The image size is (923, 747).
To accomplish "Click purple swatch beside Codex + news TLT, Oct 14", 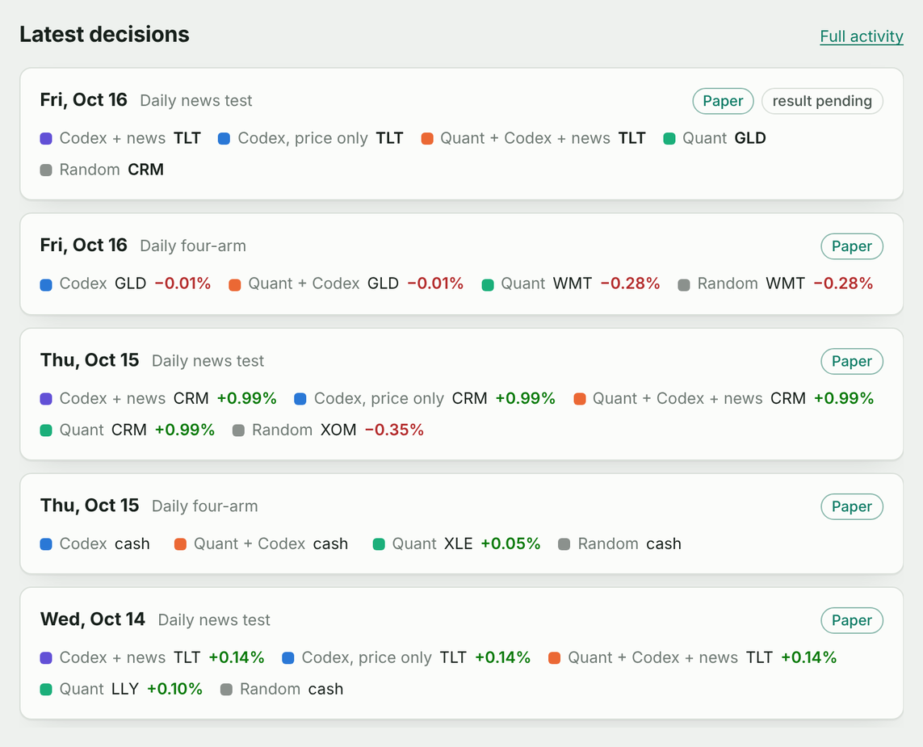I will tap(46, 658).
